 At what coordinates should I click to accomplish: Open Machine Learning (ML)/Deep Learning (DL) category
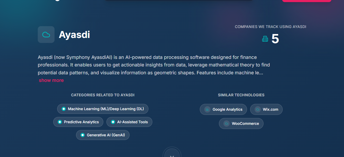coord(106,109)
